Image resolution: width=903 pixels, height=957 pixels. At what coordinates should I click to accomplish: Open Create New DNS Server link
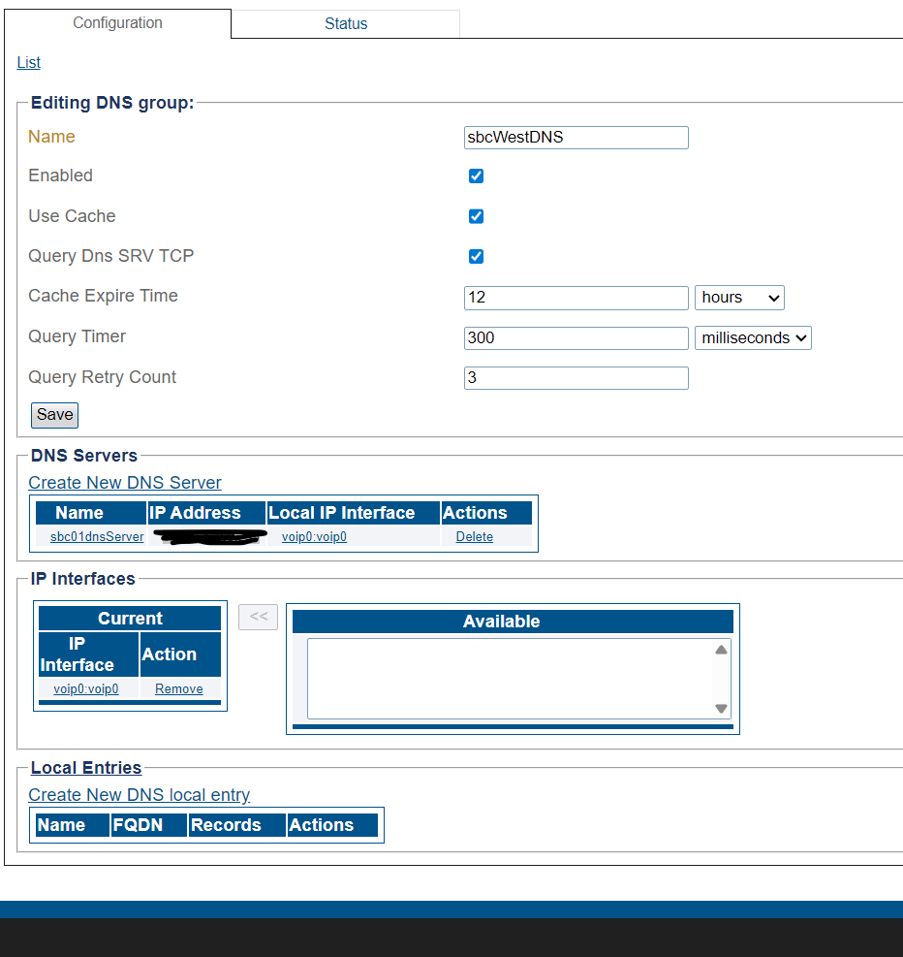click(125, 483)
